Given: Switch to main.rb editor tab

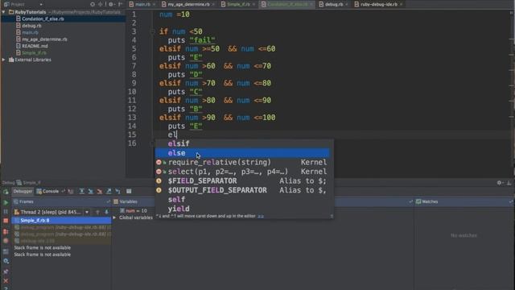Looking at the screenshot, I should (142, 4).
